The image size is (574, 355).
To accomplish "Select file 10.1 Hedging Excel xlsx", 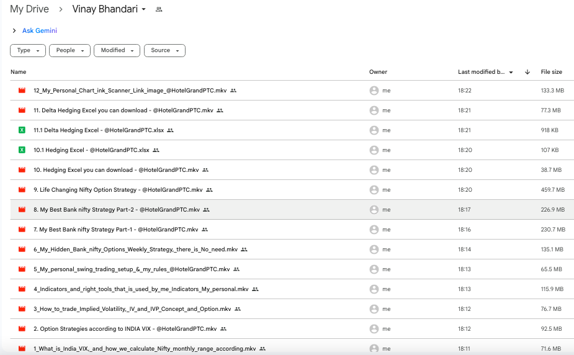I will 91,150.
